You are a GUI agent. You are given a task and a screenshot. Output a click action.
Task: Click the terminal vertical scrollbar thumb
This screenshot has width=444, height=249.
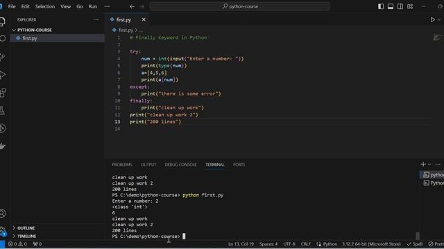point(418,235)
